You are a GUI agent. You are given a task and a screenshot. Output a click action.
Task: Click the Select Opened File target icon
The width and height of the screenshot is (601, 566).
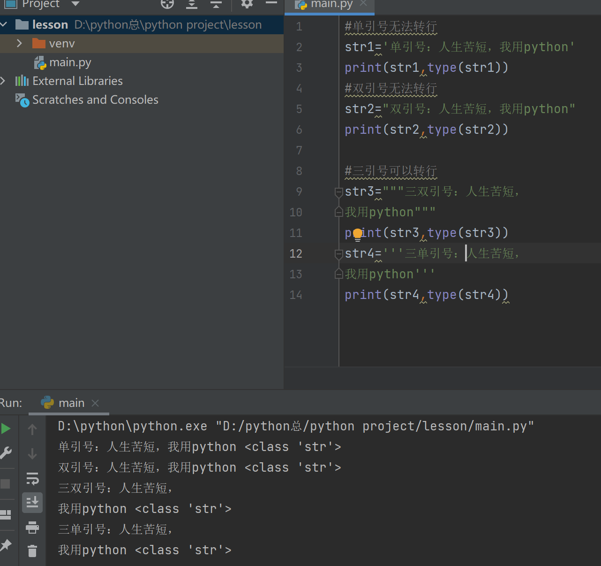tap(167, 4)
